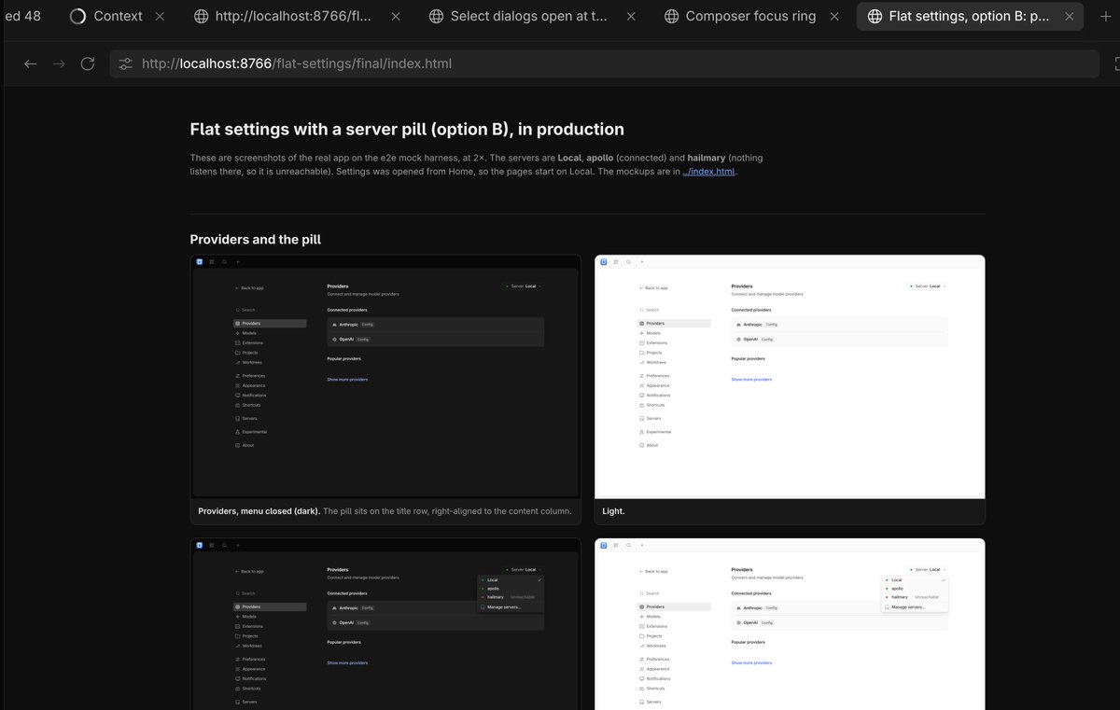Switch to the Composer focus ring tab
This screenshot has width=1120, height=710.
click(750, 16)
